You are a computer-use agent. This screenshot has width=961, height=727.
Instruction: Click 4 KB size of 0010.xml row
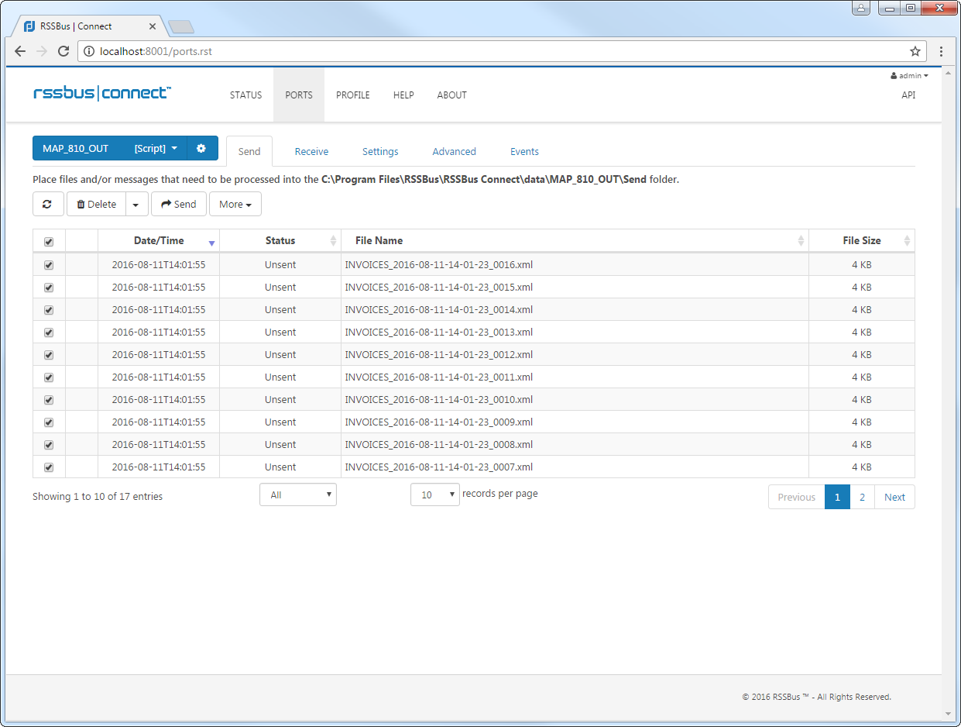click(x=862, y=400)
